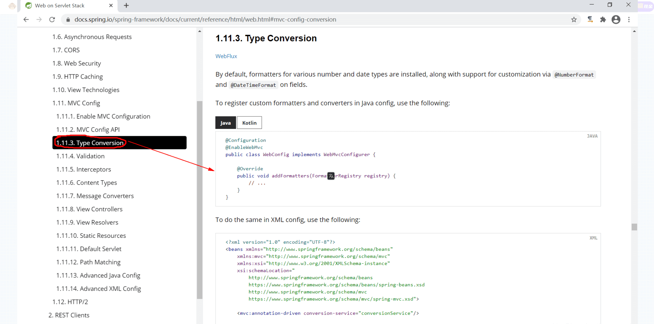Go to 1.11.10. Static Resources
Screen dimensions: 654x324
click(91, 236)
